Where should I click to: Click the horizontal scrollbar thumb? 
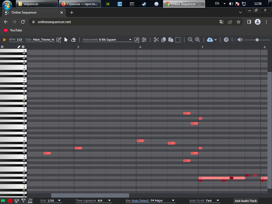point(90,195)
